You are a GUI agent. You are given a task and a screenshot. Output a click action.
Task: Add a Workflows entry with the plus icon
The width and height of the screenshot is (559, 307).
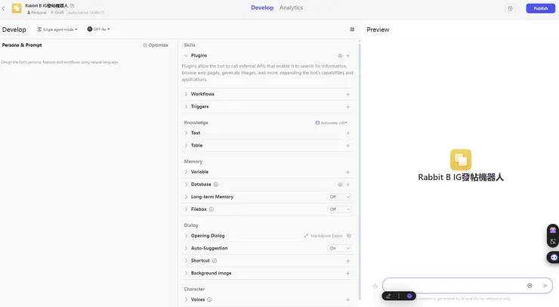point(347,95)
